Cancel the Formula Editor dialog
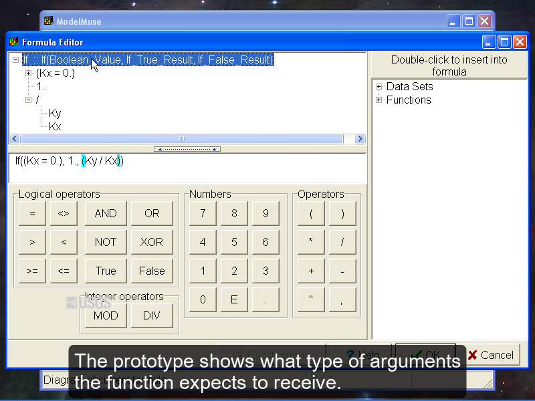The height and width of the screenshot is (401, 535). 491,355
